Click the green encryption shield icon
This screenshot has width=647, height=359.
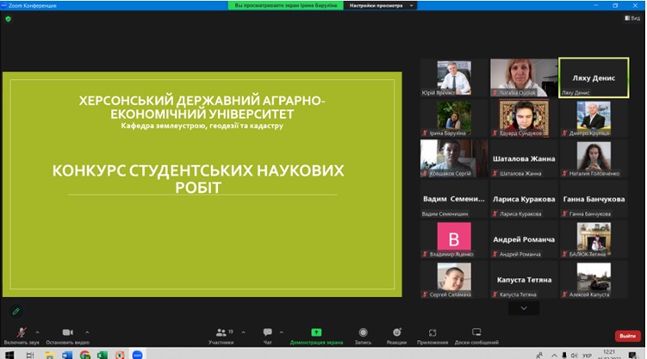[x=9, y=19]
